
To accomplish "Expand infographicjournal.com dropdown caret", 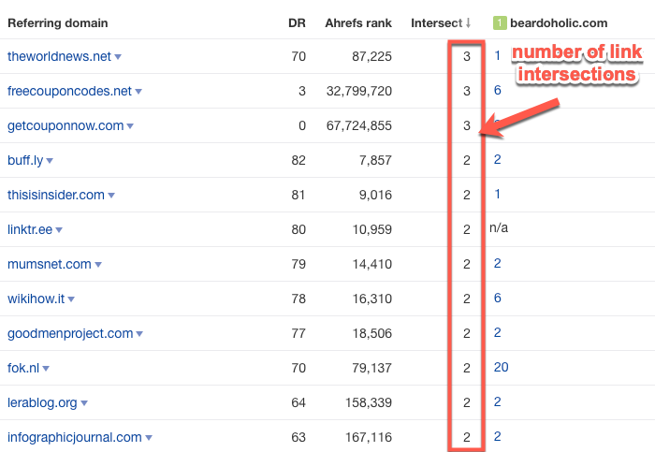I will (149, 437).
